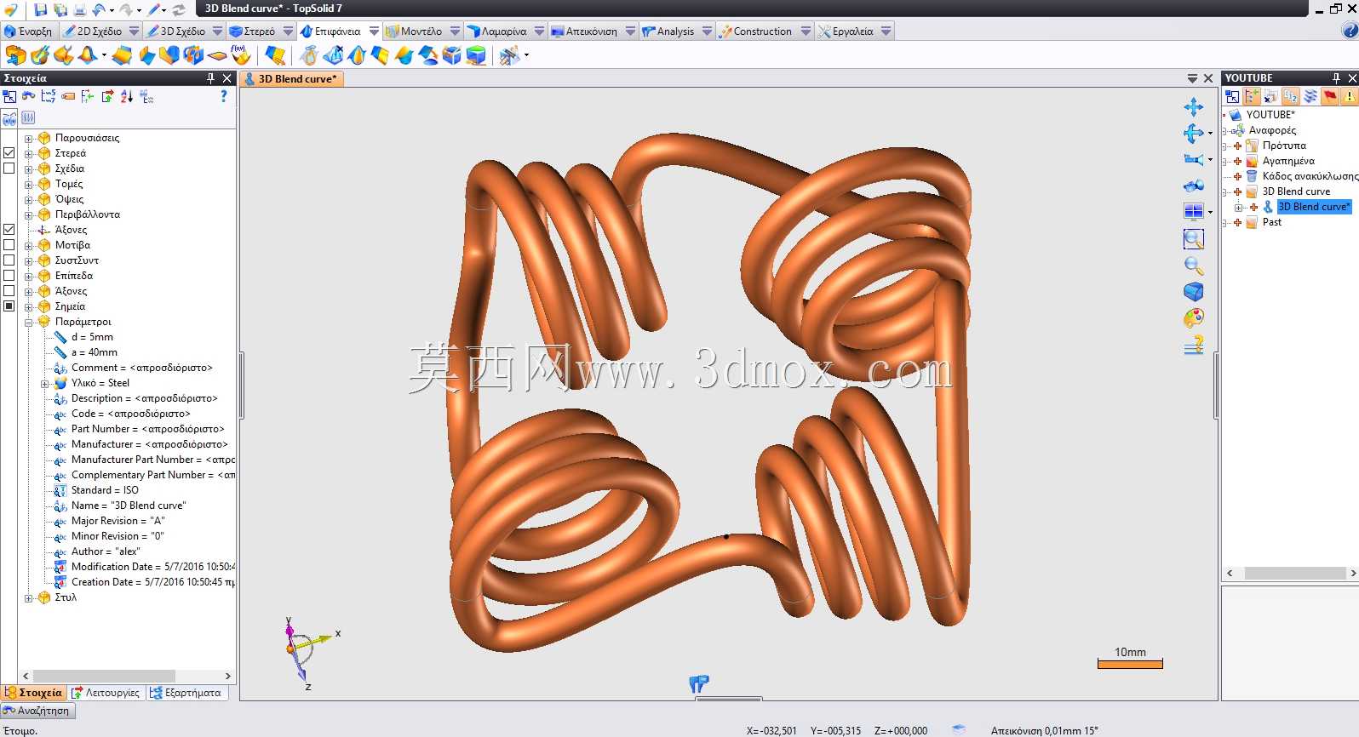
Task: Click the YOUTUBE panel horizontal scrollbar
Action: (1290, 574)
